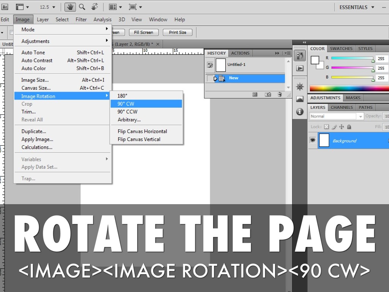Expand the ESSENTIALS workspace dropdown
This screenshot has height=292, width=389.
coord(357,7)
